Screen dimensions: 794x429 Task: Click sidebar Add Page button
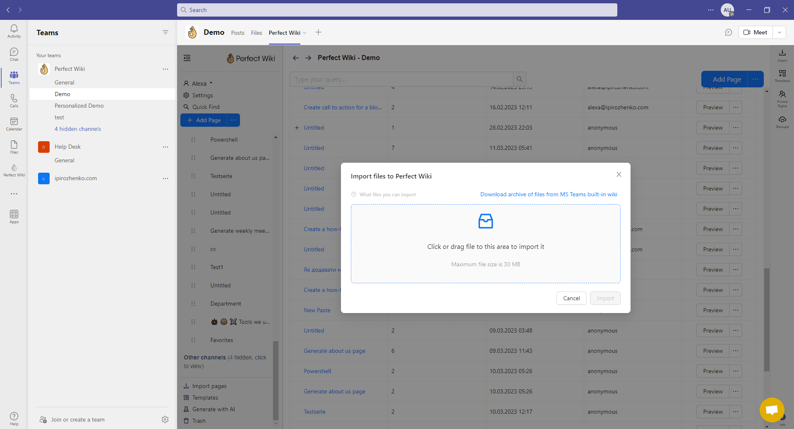point(204,120)
